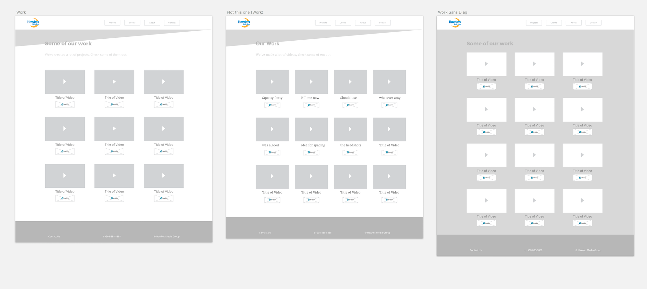Screen dimensions: 647x289
Task: Click phone number in Work Sans Diag footer
Action: click(x=533, y=250)
